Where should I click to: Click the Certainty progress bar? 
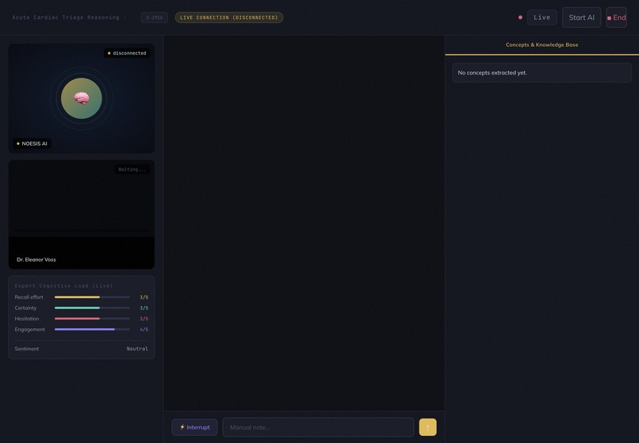pos(92,307)
